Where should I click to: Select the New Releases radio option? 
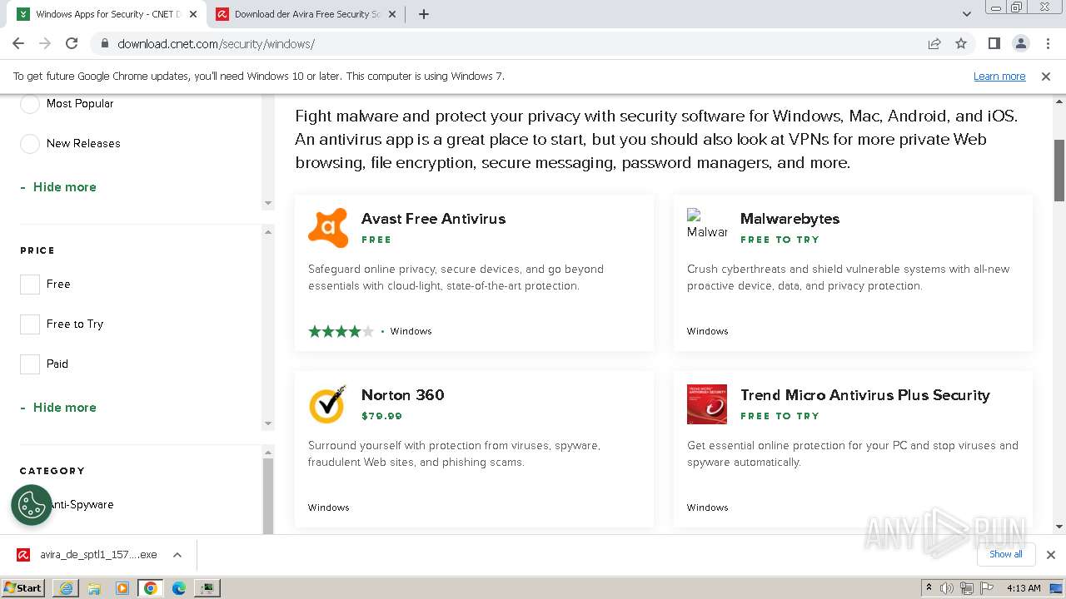click(30, 144)
